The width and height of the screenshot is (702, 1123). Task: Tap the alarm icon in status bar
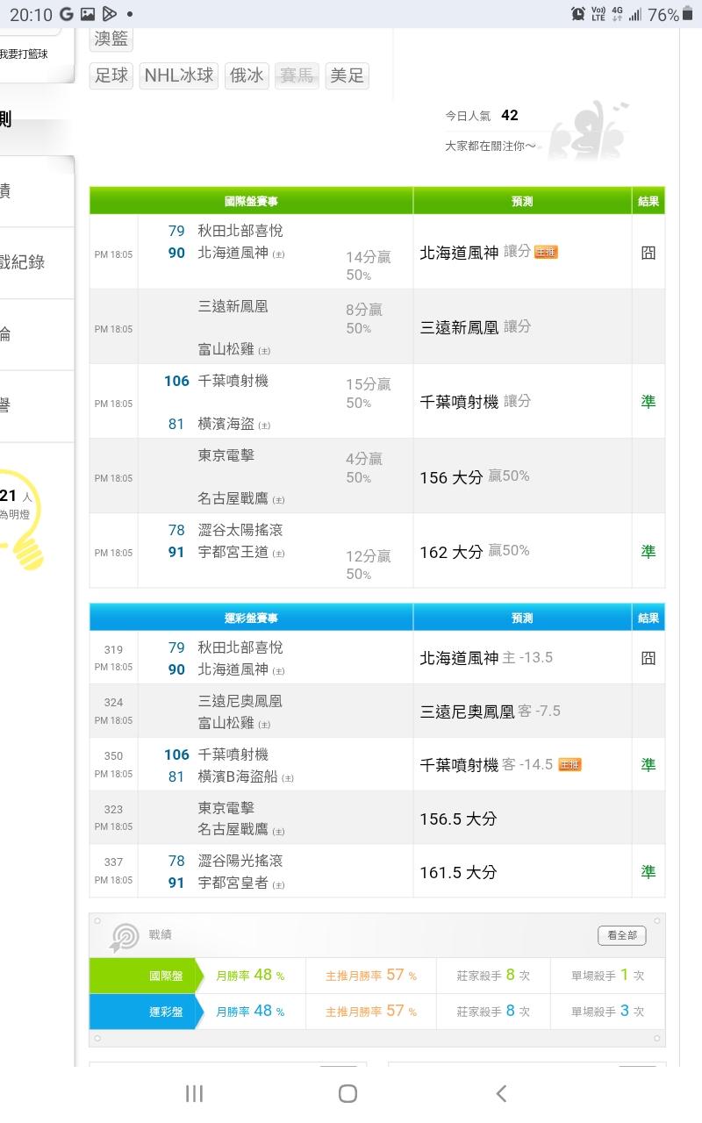(x=578, y=14)
